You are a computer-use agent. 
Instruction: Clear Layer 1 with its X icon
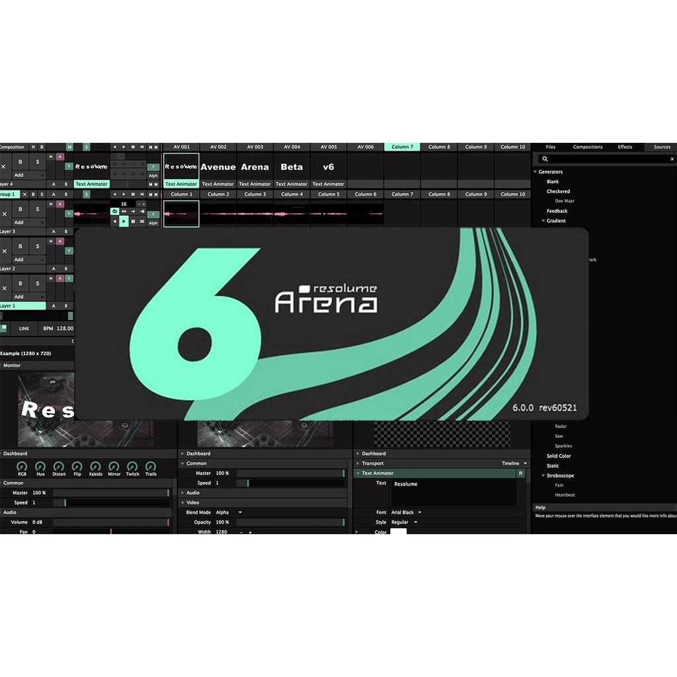coord(5,288)
